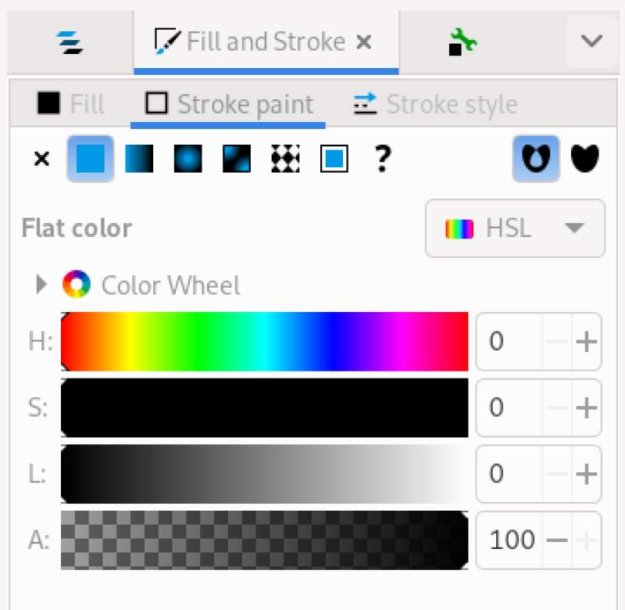Switch to the Fill tab
This screenshot has width=625, height=610.
69,104
